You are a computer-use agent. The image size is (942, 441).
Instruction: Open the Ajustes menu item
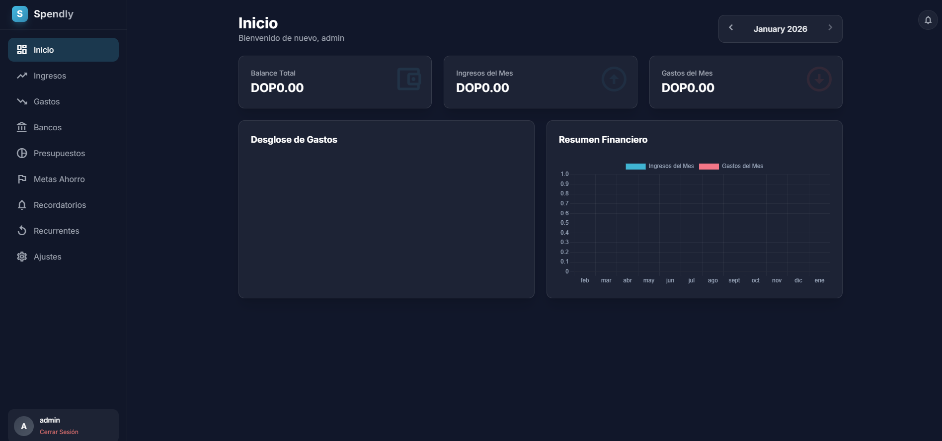coord(63,257)
